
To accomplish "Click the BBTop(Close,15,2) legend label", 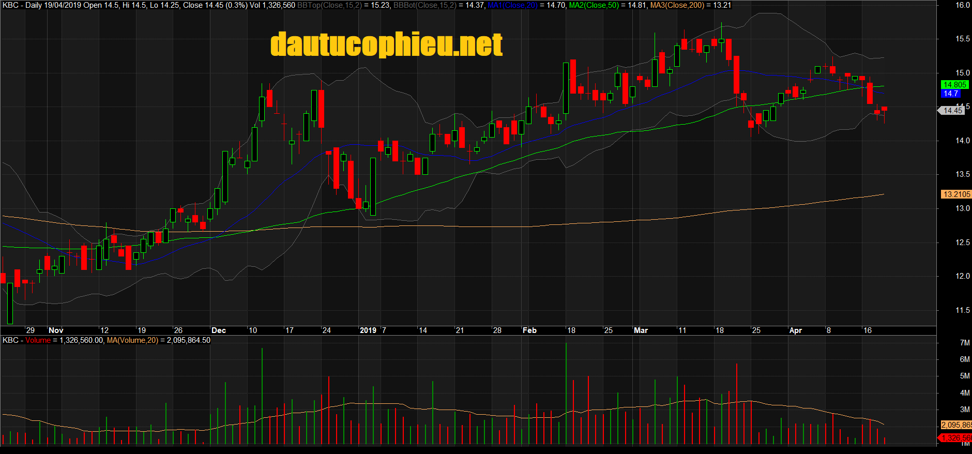I will coord(329,5).
